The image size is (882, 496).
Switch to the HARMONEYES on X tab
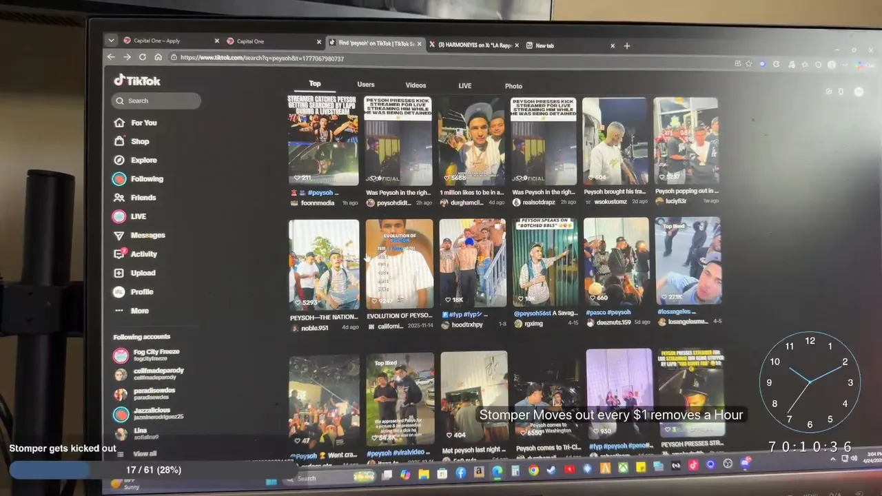pyautogui.click(x=473, y=45)
